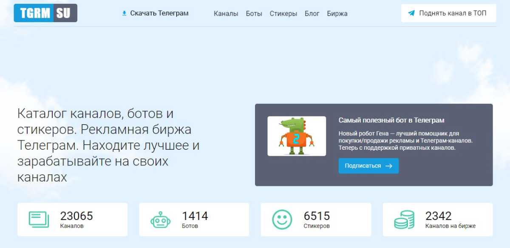Click the crocodile robot Гена image
Viewport: 510px width, 248px height.
point(297,136)
